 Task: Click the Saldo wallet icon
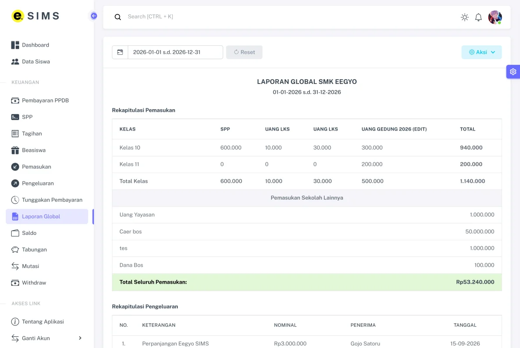click(x=15, y=233)
